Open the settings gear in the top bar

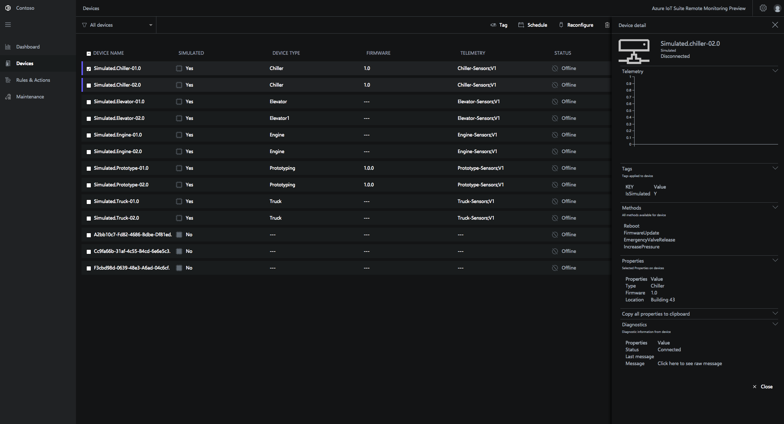point(763,8)
